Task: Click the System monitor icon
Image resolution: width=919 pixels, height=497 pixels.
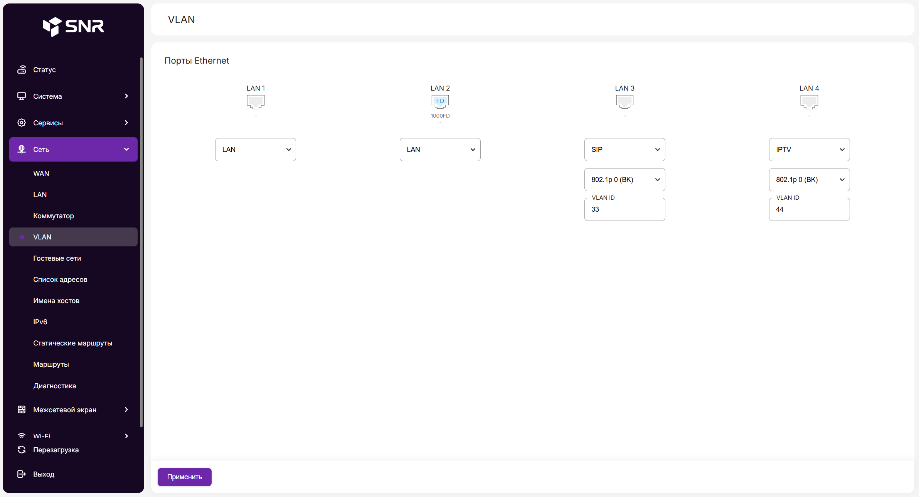Action: click(x=22, y=96)
